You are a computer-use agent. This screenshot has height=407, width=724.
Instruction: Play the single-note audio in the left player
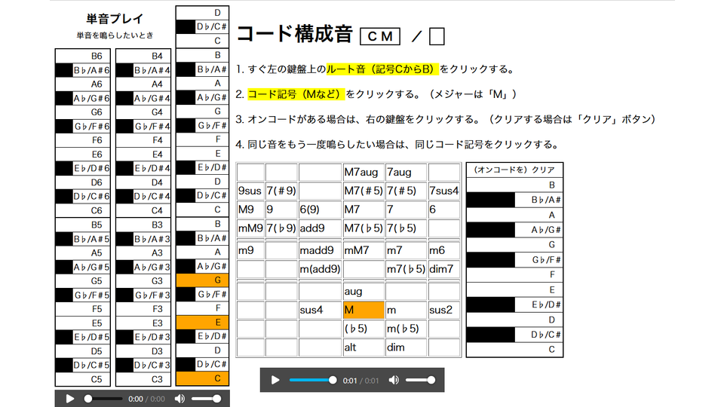click(x=69, y=399)
